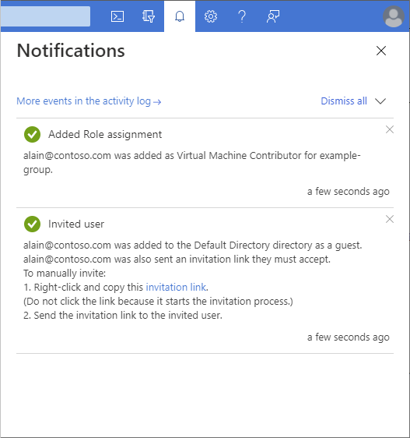
Task: Dismiss the Added Role assignment notification
Action: [x=390, y=129]
